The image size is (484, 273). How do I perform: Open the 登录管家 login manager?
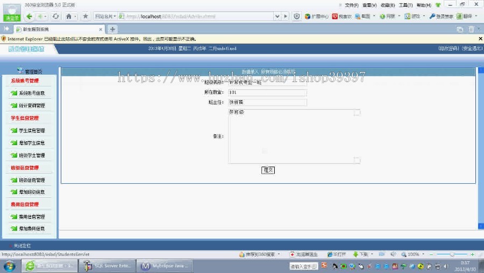point(442,16)
